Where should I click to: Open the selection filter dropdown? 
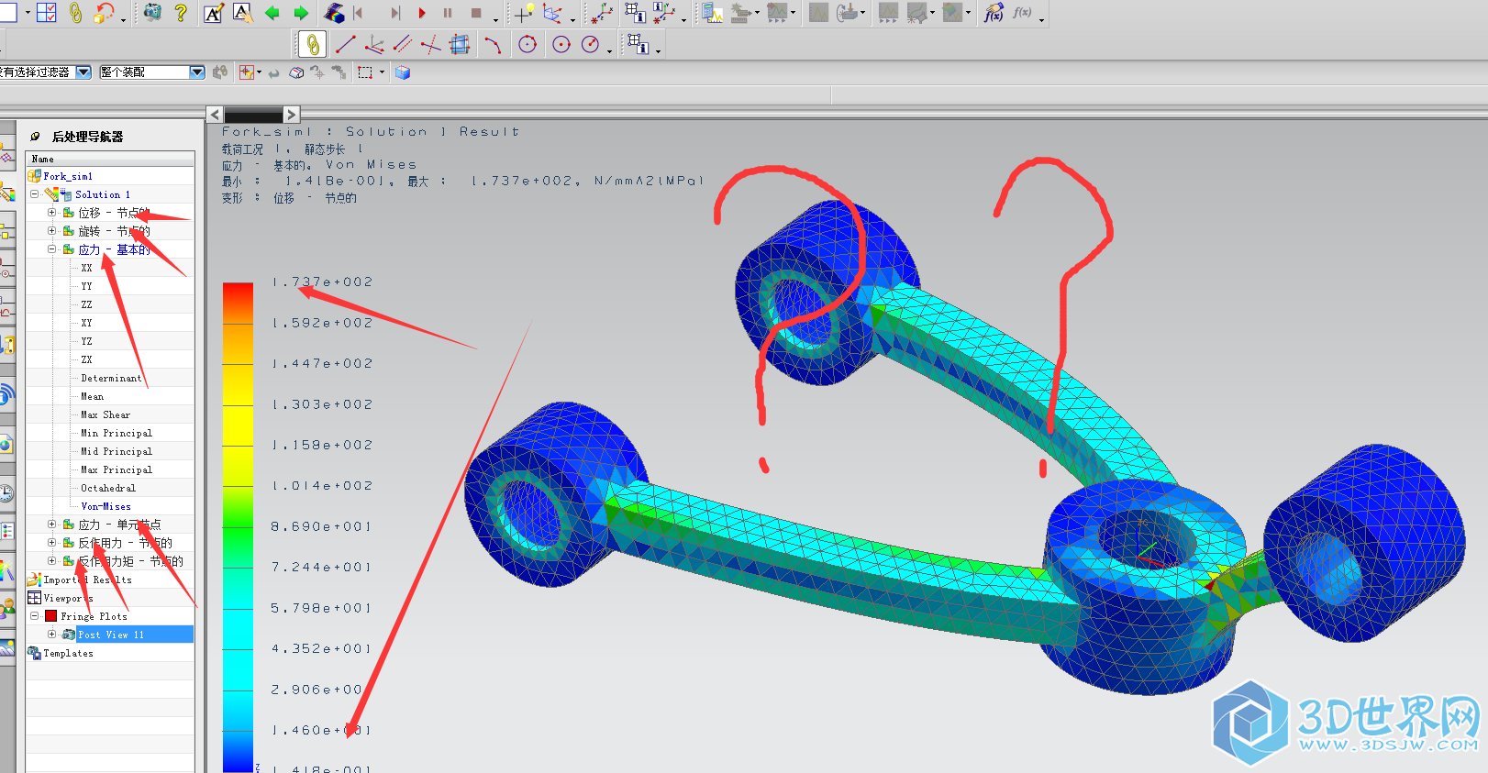coord(83,72)
